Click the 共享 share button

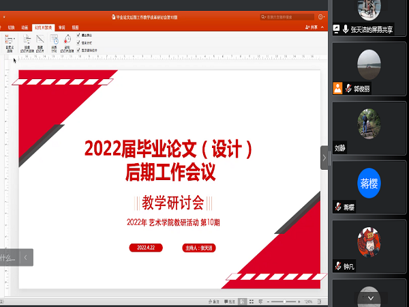tap(312, 27)
